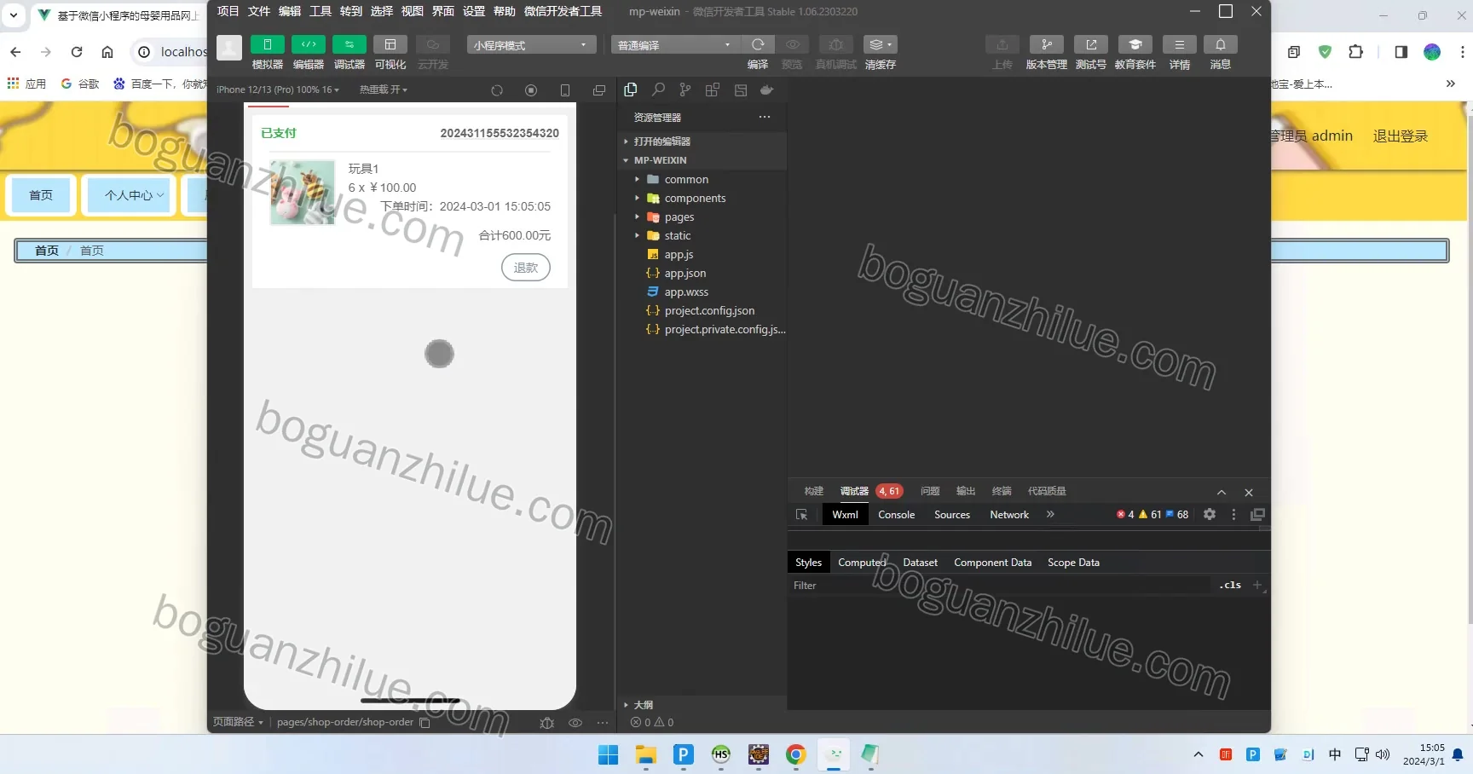Toggle the 可视化 visual panel button
Viewport: 1473px width, 774px height.
click(390, 44)
